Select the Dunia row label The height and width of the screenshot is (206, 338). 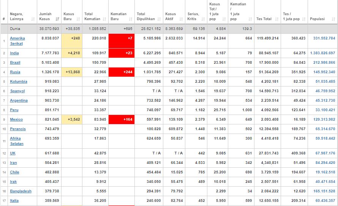pyautogui.click(x=15, y=28)
